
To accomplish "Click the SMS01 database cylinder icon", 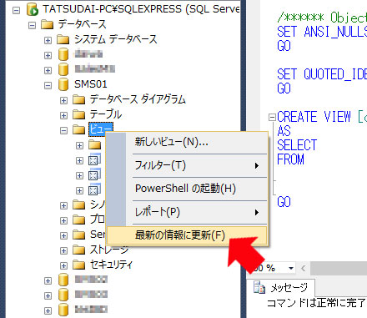I will coord(63,84).
